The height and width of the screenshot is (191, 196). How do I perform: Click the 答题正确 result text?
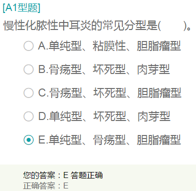87,175
